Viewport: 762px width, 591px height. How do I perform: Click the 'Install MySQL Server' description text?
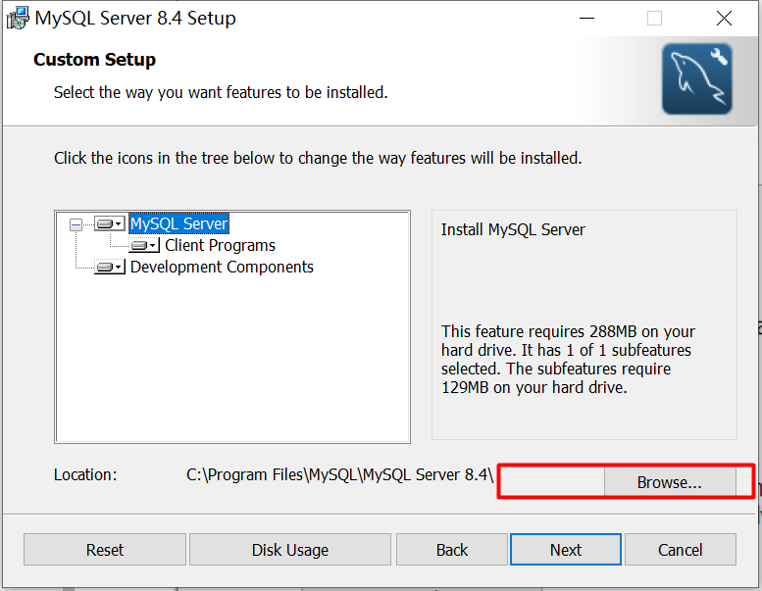pos(513,229)
